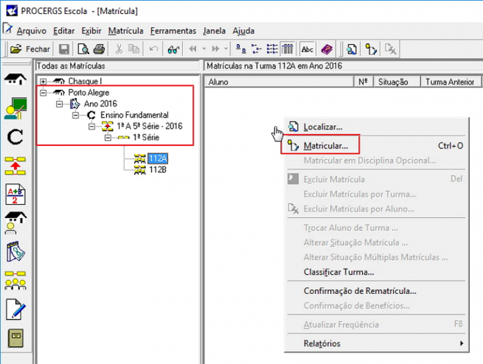The width and height of the screenshot is (483, 364).
Task: Open the Ferramentas menu
Action: coord(173,31)
